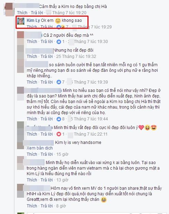
Task: Like the top comment 'Cảm thấy a Kim ko đẹp'
Action: click(x=22, y=13)
